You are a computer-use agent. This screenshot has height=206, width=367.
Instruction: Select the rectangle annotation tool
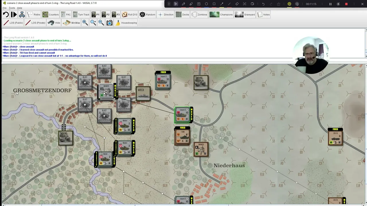pyautogui.click(x=214, y=4)
